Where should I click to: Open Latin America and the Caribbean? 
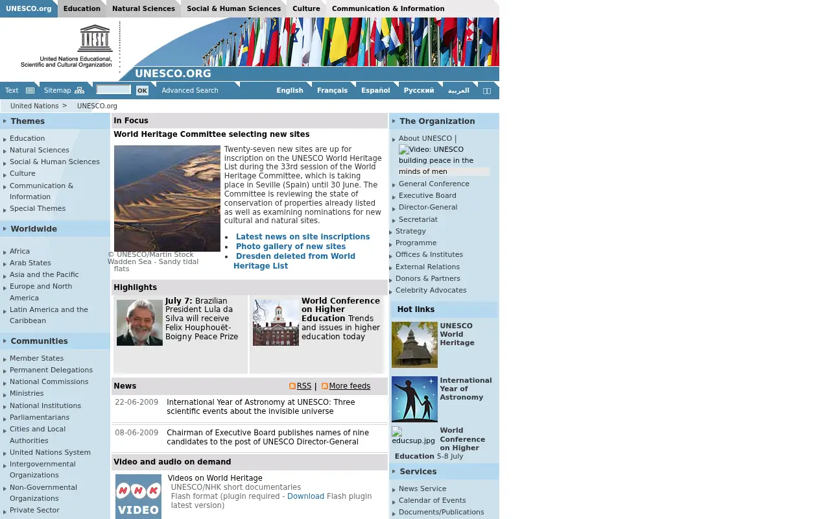[49, 315]
